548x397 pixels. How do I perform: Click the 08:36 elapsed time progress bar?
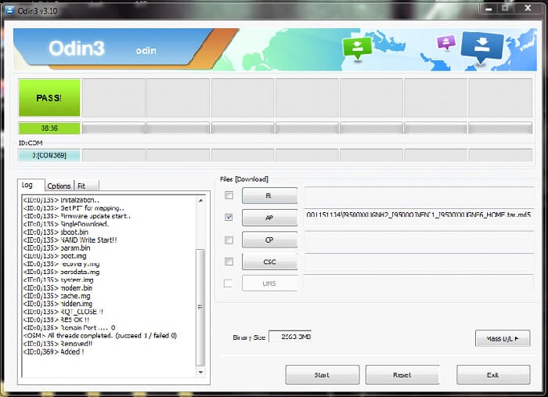pyautogui.click(x=49, y=128)
